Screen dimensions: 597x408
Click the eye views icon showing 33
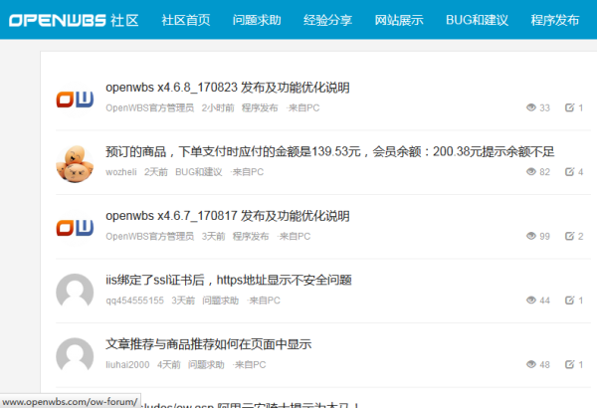click(x=530, y=107)
